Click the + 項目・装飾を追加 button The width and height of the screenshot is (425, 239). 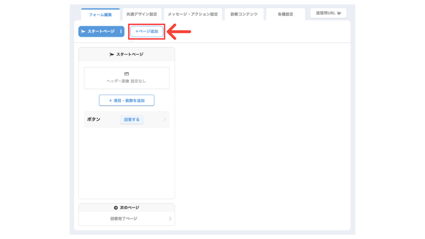coord(127,100)
